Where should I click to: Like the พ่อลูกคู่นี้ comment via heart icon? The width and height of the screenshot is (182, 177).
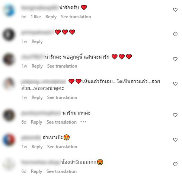coord(175,59)
